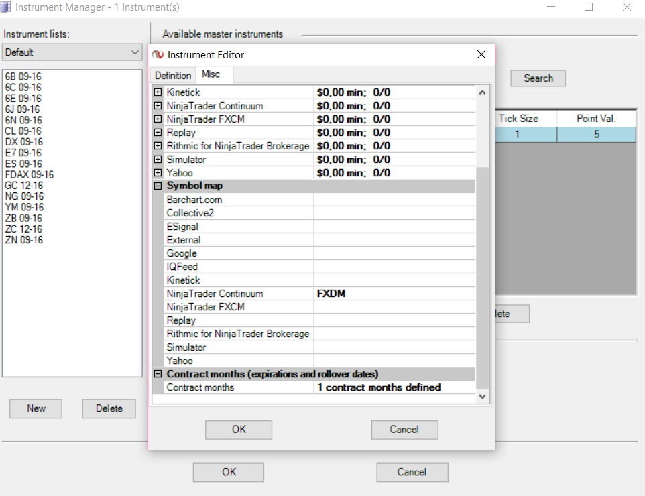Select GC 12-16 in instrument list
645x496 pixels.
(24, 186)
